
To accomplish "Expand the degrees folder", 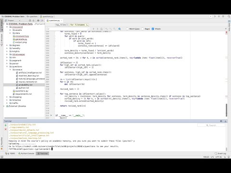I will click(7, 45).
